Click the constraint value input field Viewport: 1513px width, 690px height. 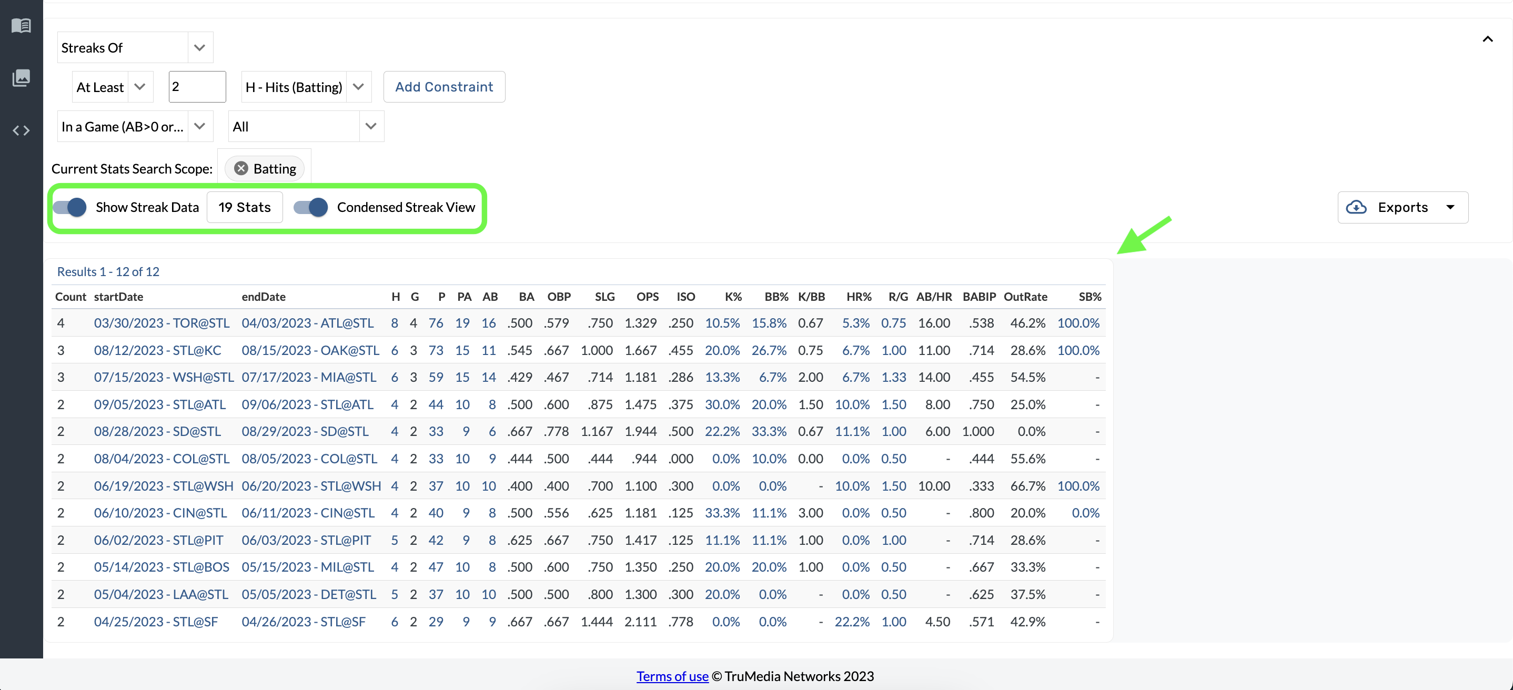pyautogui.click(x=197, y=87)
